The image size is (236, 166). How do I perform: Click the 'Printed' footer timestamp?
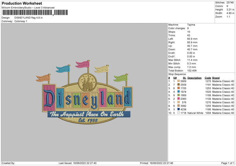[x=157, y=163]
